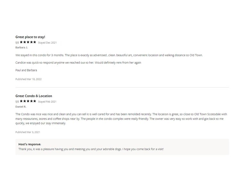
Task: Select reviewer name Daniel R.
Action: (x=21, y=106)
